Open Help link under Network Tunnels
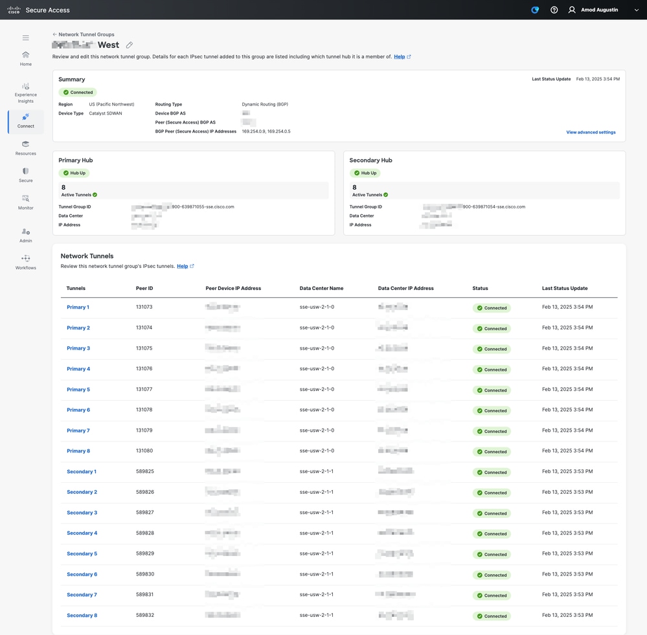Viewport: 647px width, 635px height. point(185,266)
